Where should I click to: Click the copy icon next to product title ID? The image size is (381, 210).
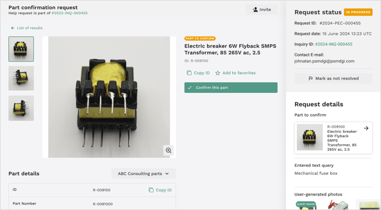click(x=189, y=73)
